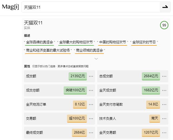Click the orange 2684亿 value

point(79,132)
